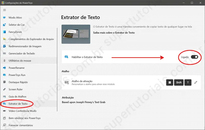Open Complementos do Explorador de Arquivos
The height and width of the screenshot is (130, 205).
coord(31,39)
